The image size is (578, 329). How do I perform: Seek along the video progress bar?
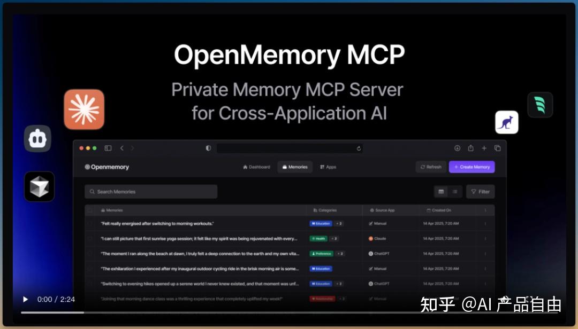click(290, 312)
